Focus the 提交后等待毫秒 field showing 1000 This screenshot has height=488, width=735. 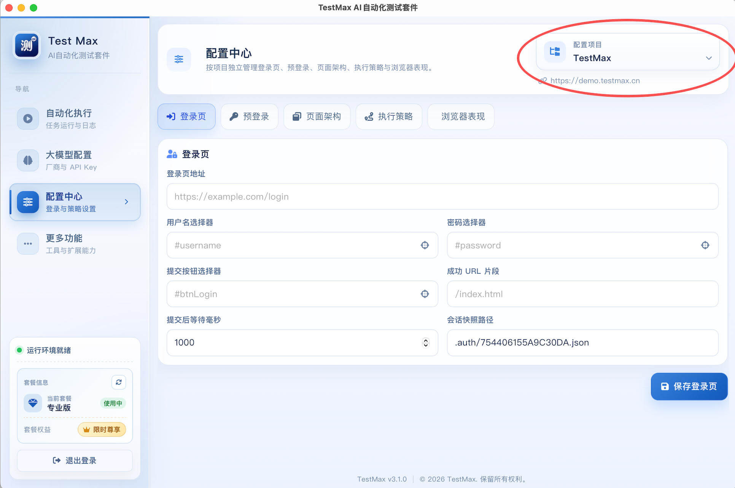coord(302,342)
